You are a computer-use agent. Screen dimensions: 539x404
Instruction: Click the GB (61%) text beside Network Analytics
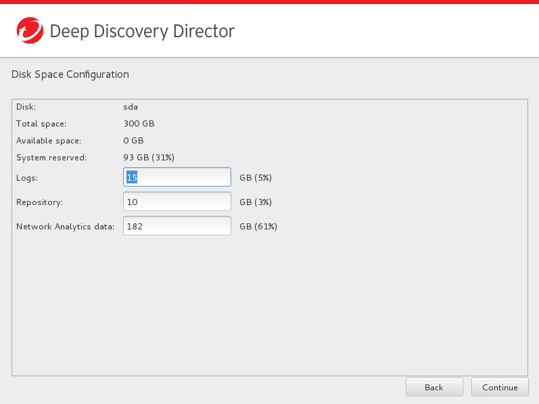[x=258, y=226]
